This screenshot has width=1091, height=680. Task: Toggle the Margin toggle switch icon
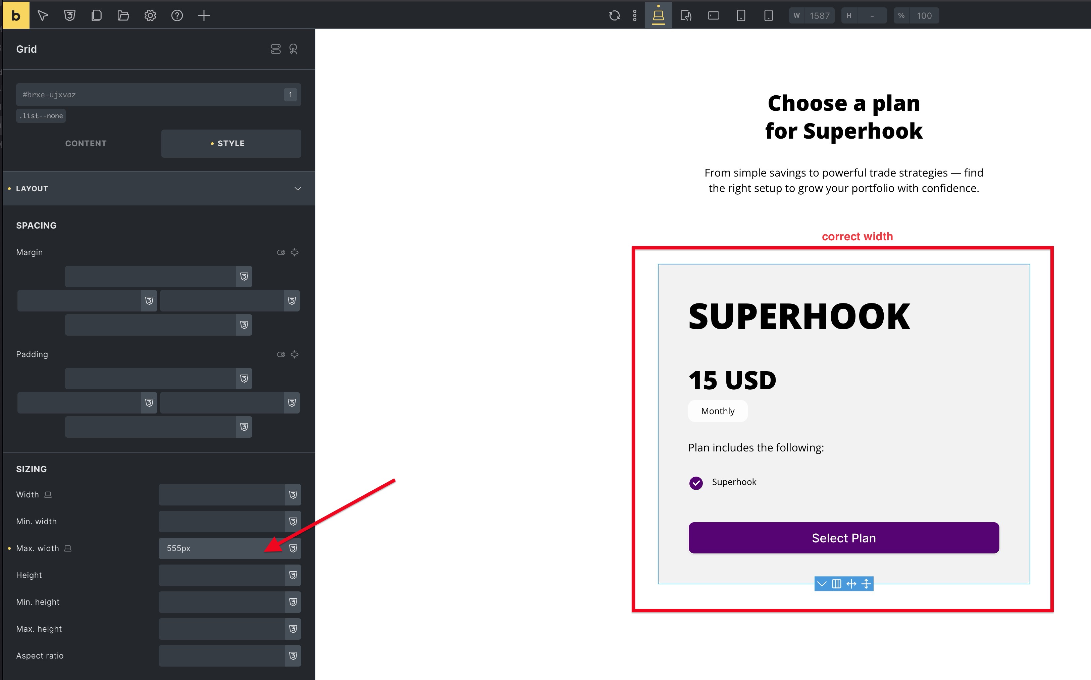[x=281, y=252]
